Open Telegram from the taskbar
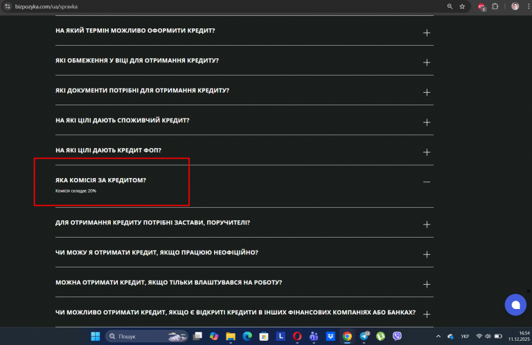532x345 pixels. (364, 336)
